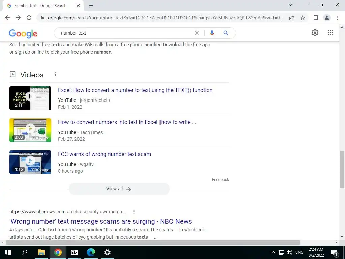Image resolution: width=345 pixels, height=259 pixels.
Task: Play the wgaltv video thumbnail
Action: 30,162
